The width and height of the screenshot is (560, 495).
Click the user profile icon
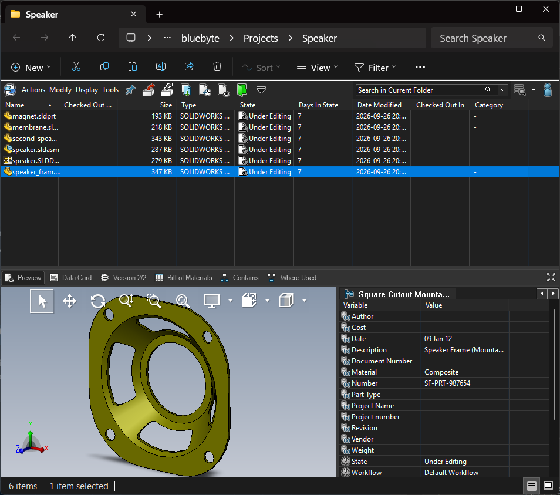click(548, 90)
